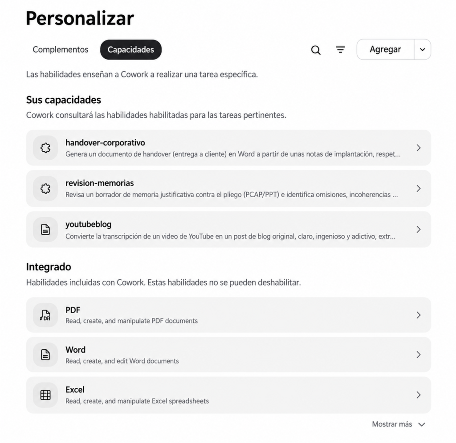This screenshot has height=443, width=456.
Task: Click the PDF file icon
Action: tap(45, 315)
